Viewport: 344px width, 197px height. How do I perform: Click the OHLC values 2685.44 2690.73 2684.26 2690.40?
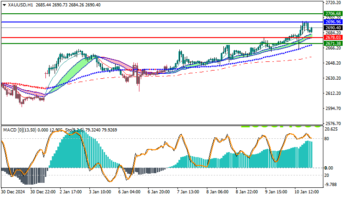pos(68,5)
